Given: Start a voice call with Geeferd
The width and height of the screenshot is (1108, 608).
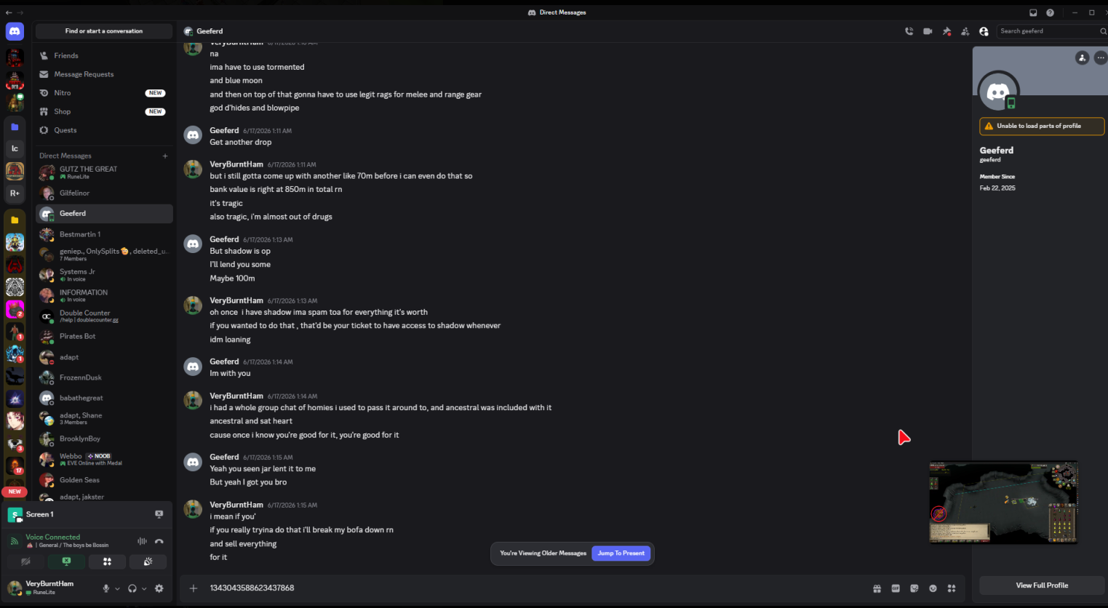Looking at the screenshot, I should [909, 31].
